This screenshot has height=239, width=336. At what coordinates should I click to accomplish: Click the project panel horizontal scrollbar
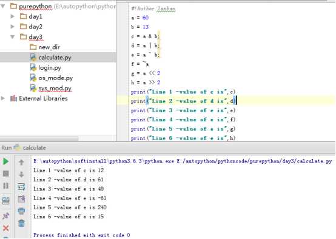coord(39,138)
